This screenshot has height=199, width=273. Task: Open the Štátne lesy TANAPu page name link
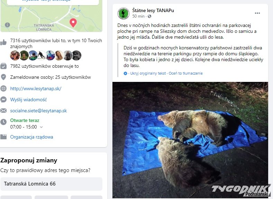[153, 10]
